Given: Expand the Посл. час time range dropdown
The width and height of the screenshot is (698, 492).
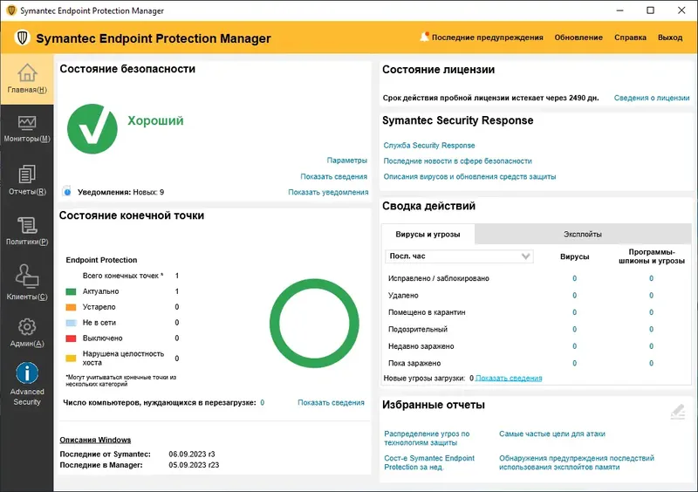Looking at the screenshot, I should point(459,256).
